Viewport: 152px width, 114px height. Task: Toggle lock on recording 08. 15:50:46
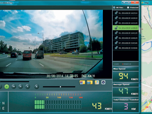pos(116,48)
